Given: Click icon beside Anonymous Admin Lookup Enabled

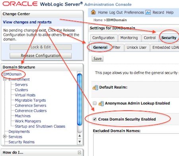Looking at the screenshot, I should coord(101,104).
